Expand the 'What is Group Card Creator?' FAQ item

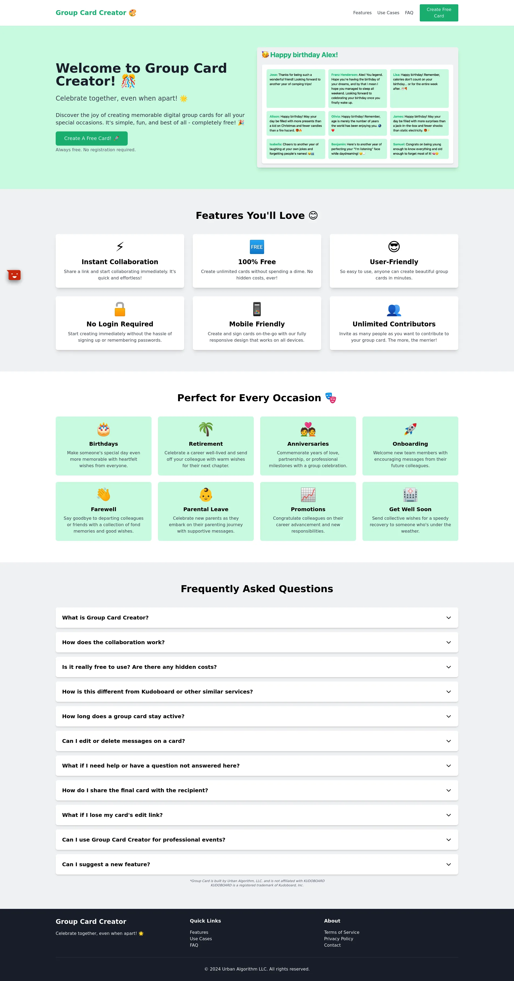coord(257,618)
